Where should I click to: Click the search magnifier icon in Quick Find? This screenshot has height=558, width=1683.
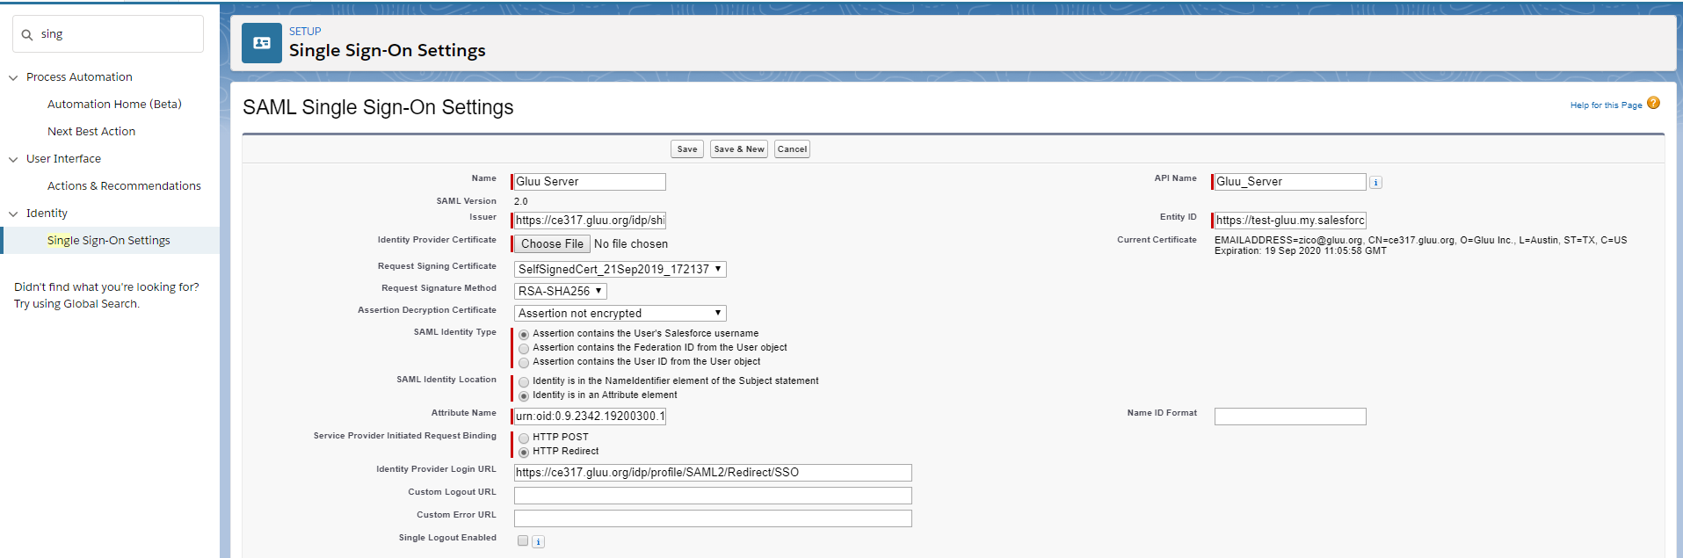click(27, 35)
